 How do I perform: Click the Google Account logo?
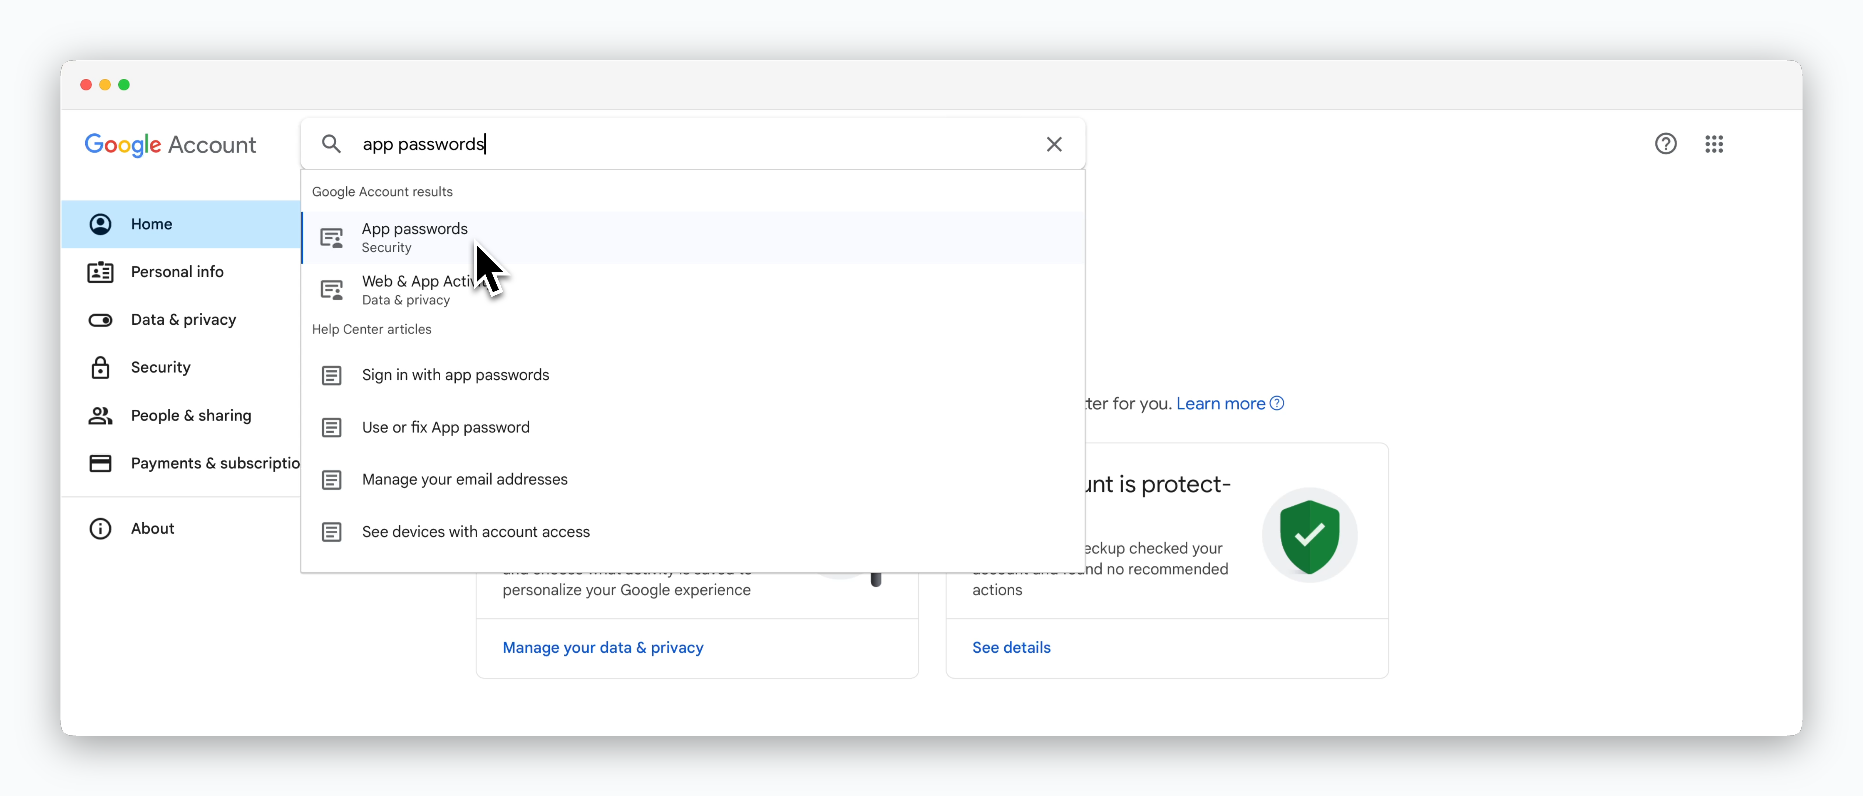coord(171,144)
